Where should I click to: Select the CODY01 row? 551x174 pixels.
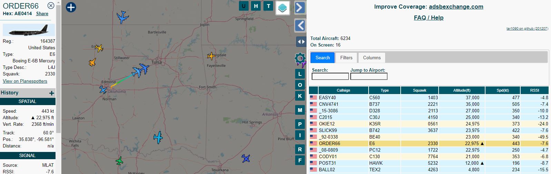click(429, 156)
